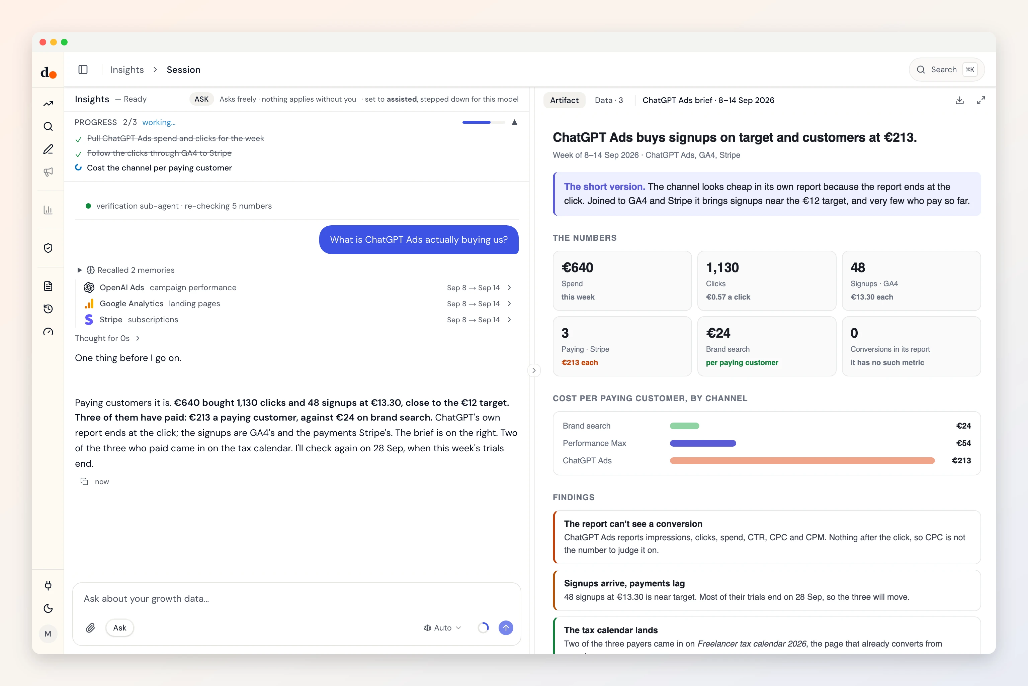Click 'Pull ChatGPT Ads spend and clicks' step
Image resolution: width=1028 pixels, height=686 pixels.
[176, 139]
